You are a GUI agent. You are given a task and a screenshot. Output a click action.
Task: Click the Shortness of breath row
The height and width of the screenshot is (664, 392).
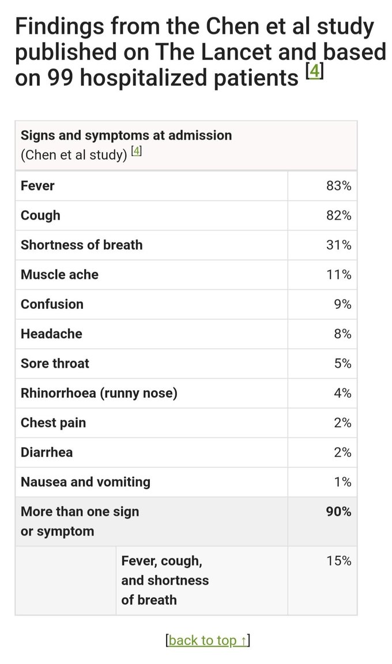186,245
